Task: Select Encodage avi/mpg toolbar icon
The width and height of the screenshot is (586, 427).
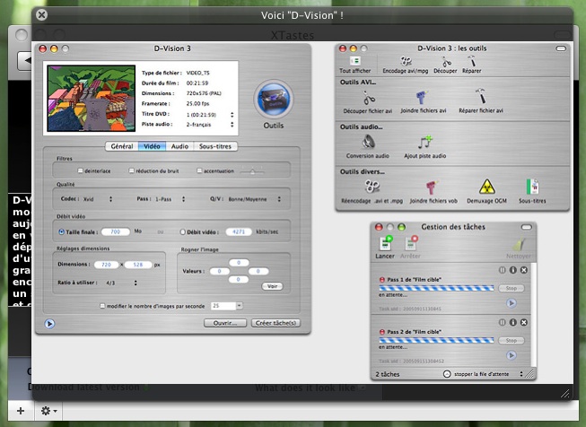Action: 406,61
